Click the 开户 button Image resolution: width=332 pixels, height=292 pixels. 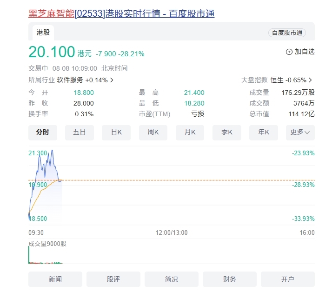point(288,279)
